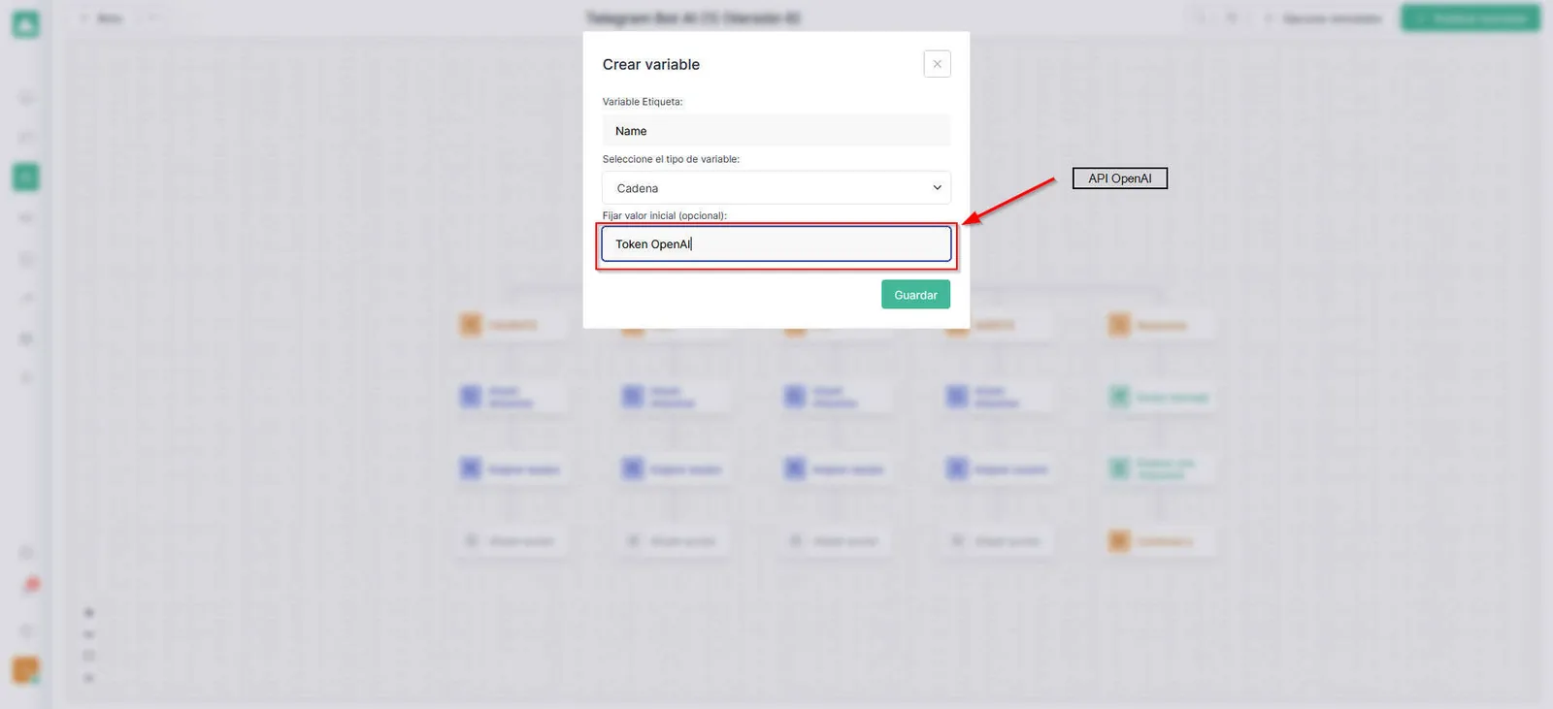Open the sidebar icon with red notification badge
The image size is (1553, 709).
tap(29, 586)
